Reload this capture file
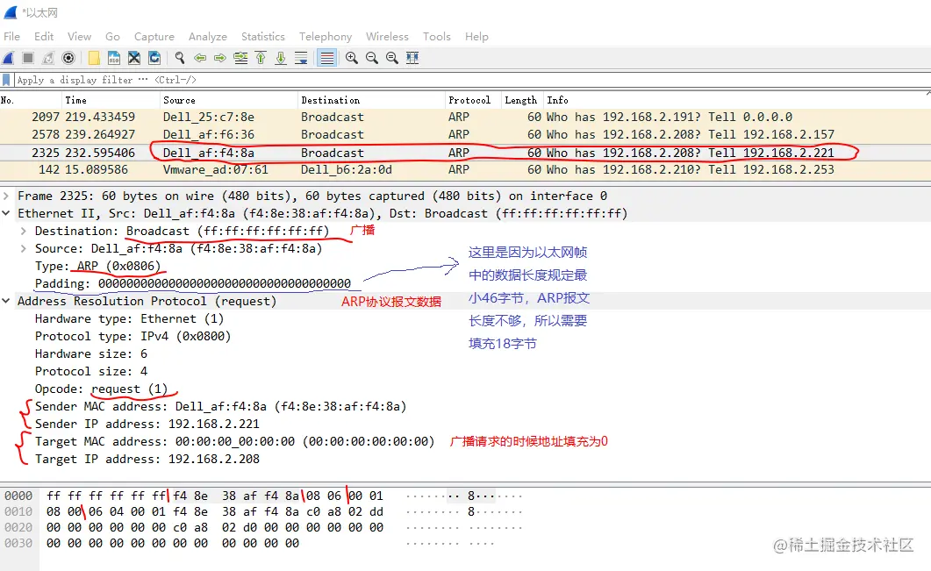The height and width of the screenshot is (571, 931). pyautogui.click(x=154, y=58)
